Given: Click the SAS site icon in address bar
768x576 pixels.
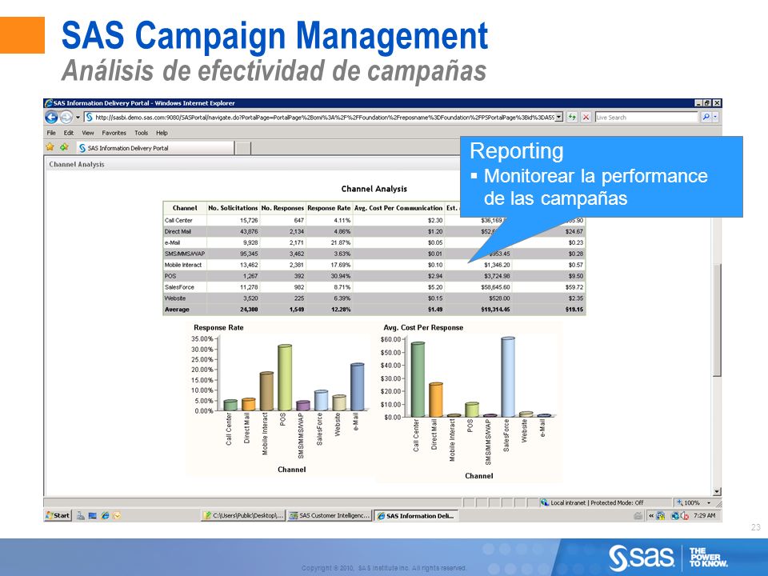Looking at the screenshot, I should [89, 118].
